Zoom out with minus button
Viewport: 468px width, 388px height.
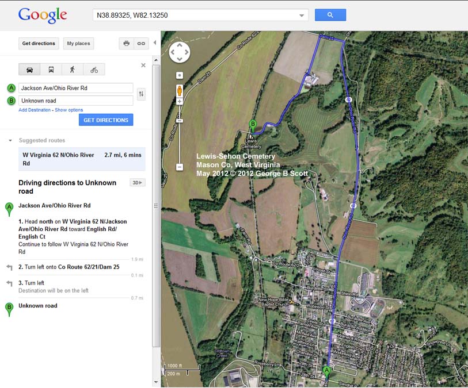click(180, 167)
